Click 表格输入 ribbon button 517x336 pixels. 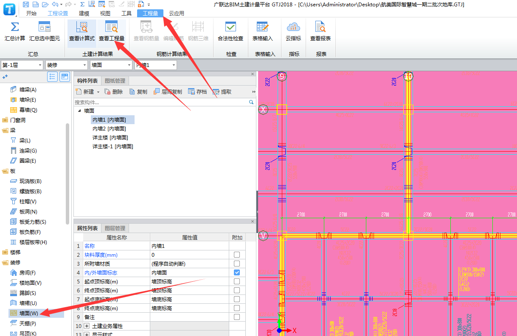[x=263, y=32]
